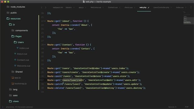194x109 pixels.
Task: Close the UsersController.php tab
Action: pos(171,8)
